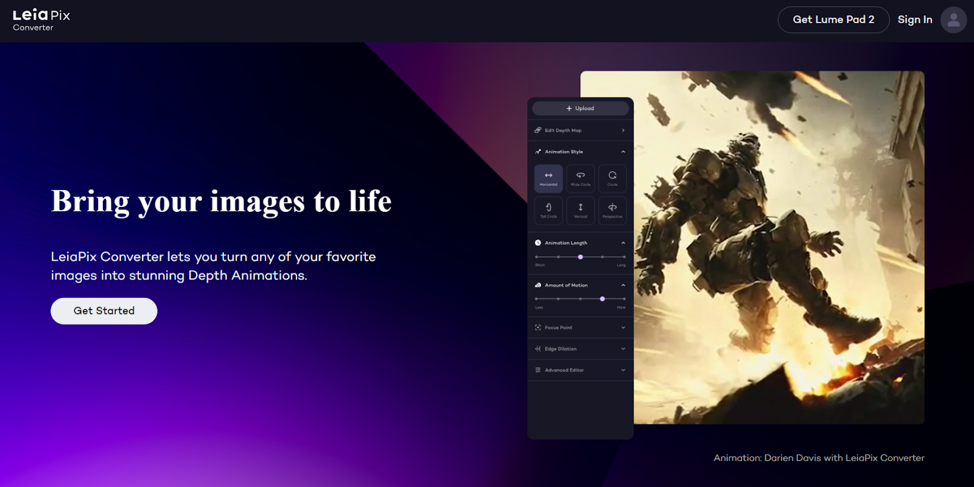
Task: Click the 'Bring your images to life' heading
Action: click(x=222, y=201)
